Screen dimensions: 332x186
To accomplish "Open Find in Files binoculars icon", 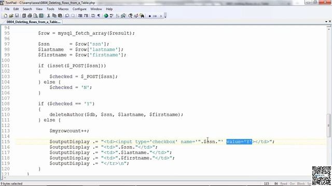I will click(142, 16).
